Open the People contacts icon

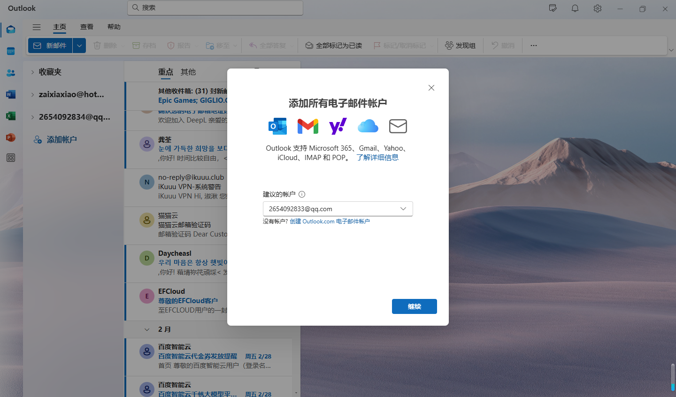pyautogui.click(x=11, y=73)
